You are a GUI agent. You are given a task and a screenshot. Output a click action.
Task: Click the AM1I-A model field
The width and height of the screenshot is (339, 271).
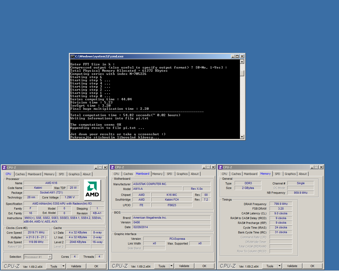click(157, 189)
